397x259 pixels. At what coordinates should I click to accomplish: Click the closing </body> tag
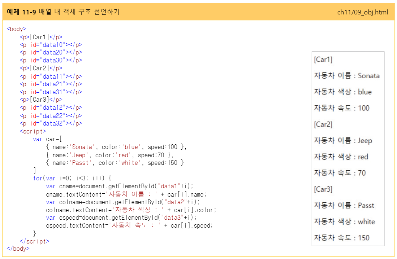(x=18, y=249)
